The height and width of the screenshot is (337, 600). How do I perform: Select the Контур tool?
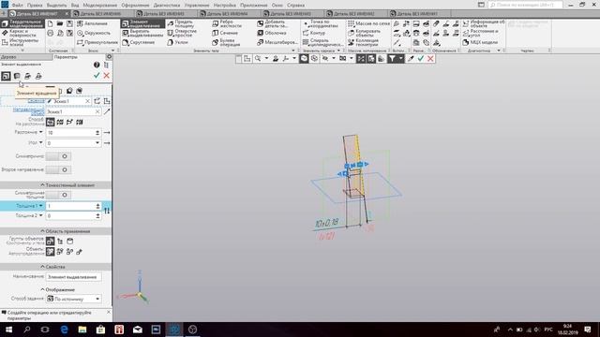coord(314,33)
